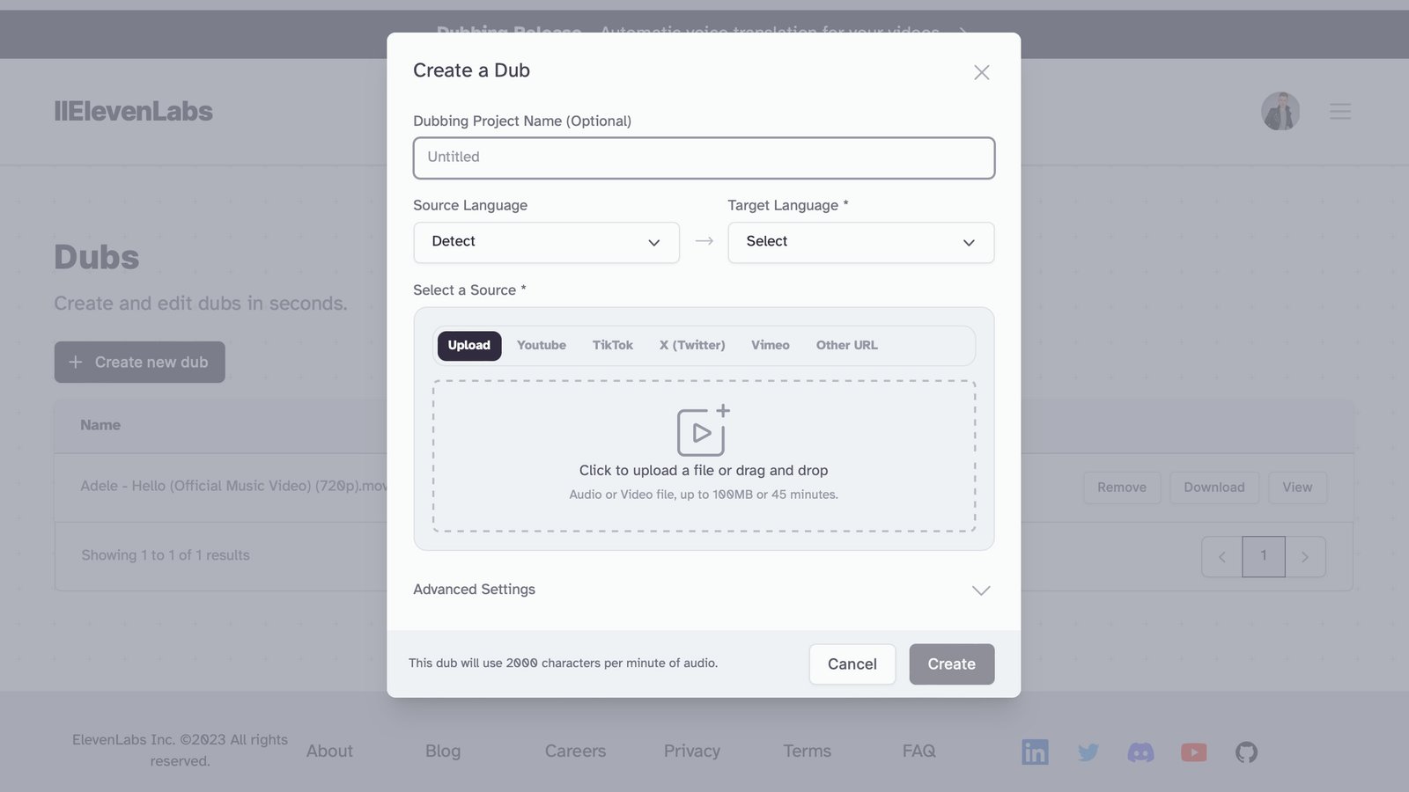1409x792 pixels.
Task: Open the Terms footer link
Action: point(807,751)
